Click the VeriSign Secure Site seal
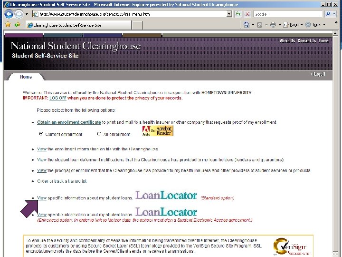The width and height of the screenshot is (342, 257). (291, 247)
